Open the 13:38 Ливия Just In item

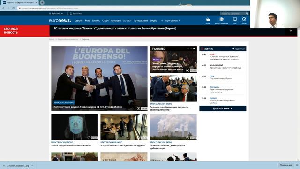(223, 100)
